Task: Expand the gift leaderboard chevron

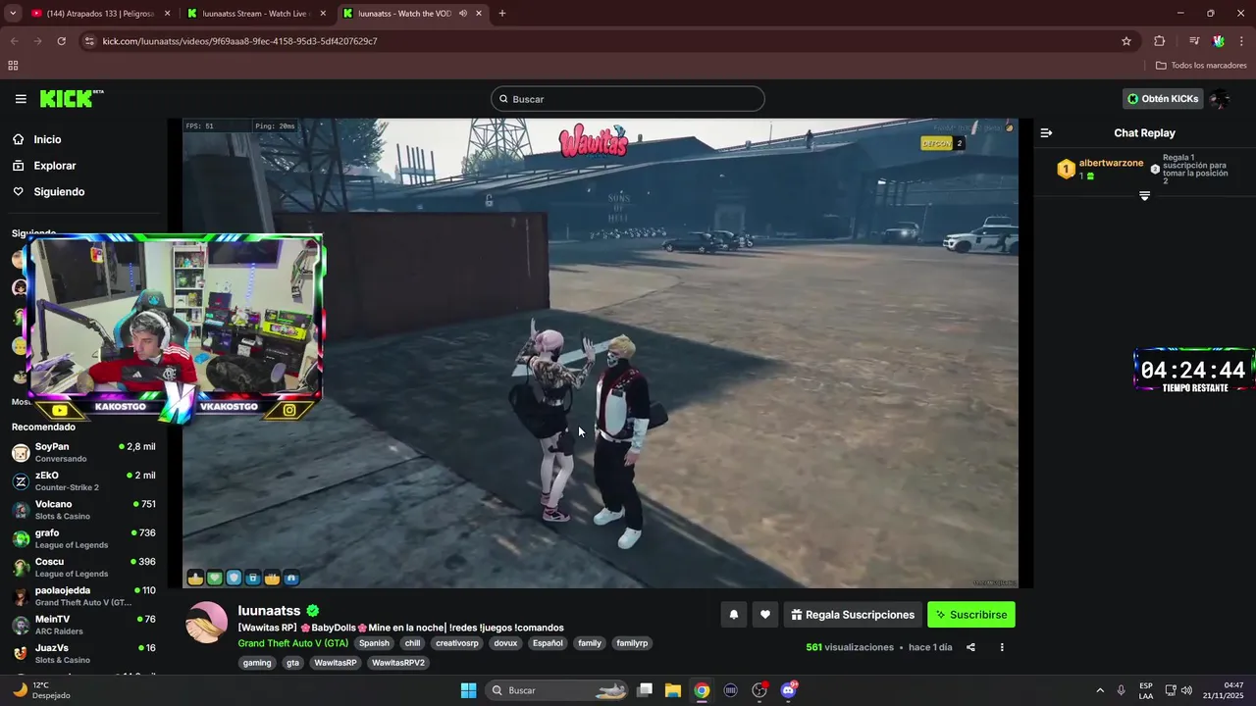Action: (1144, 196)
